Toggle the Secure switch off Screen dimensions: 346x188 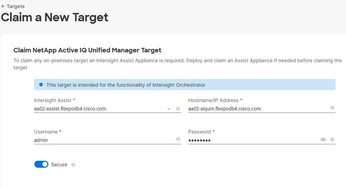(41, 164)
